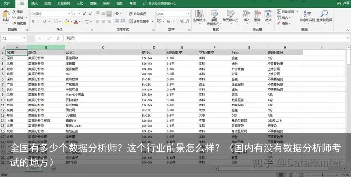The image size is (351, 177).
Task: Toggle Italic formatting
Action: [39, 22]
